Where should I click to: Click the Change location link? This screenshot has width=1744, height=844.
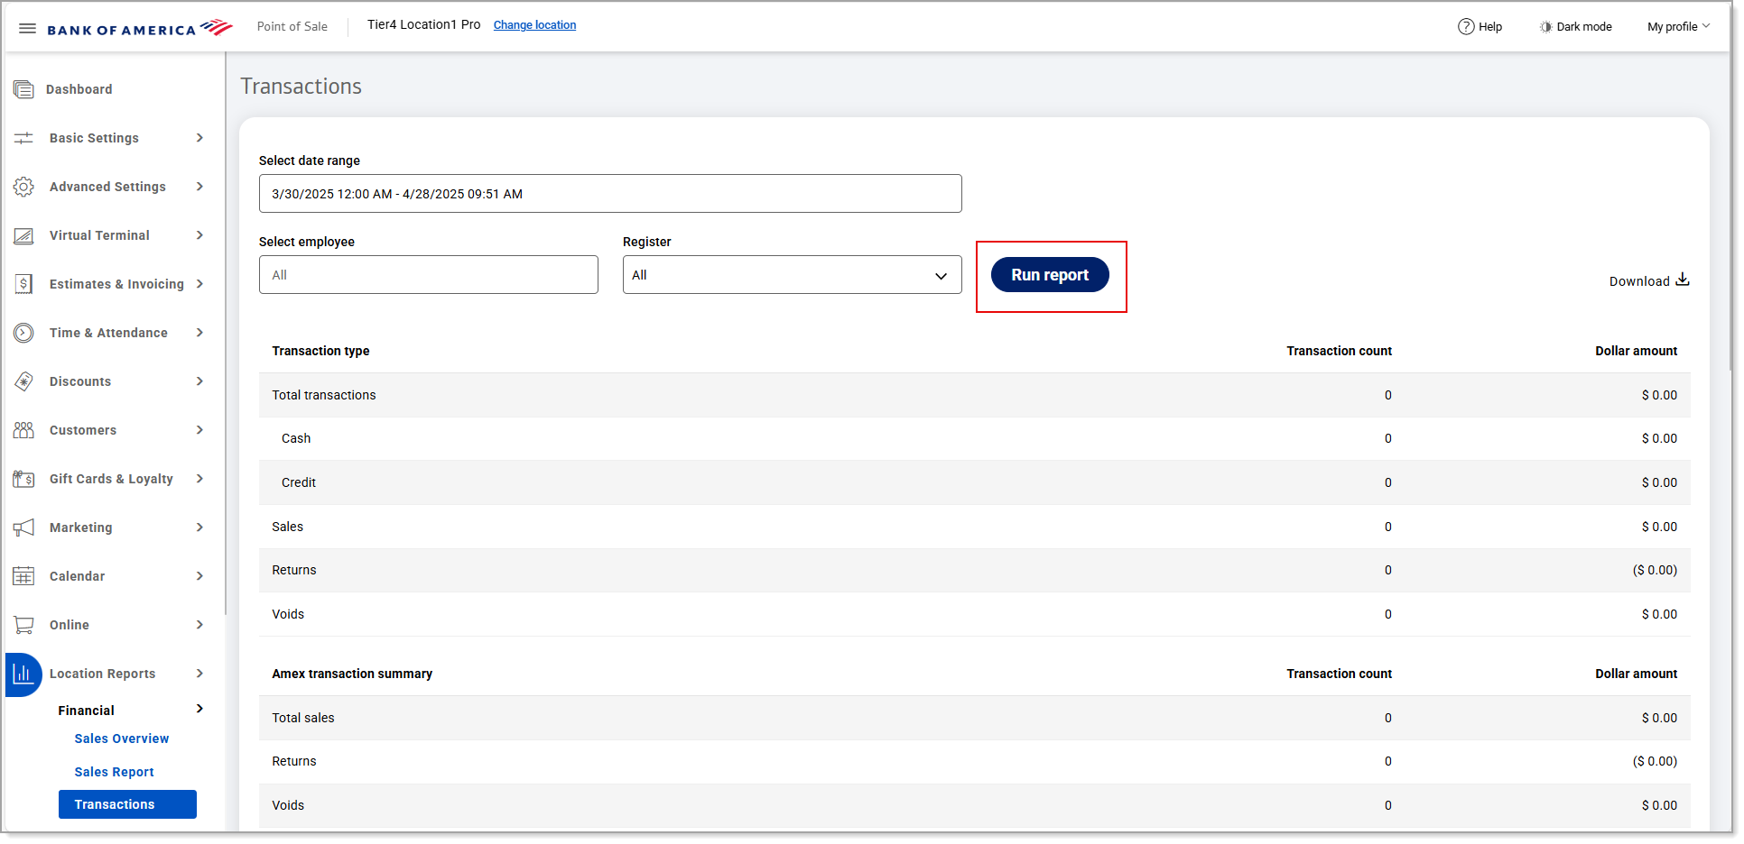[x=534, y=25]
